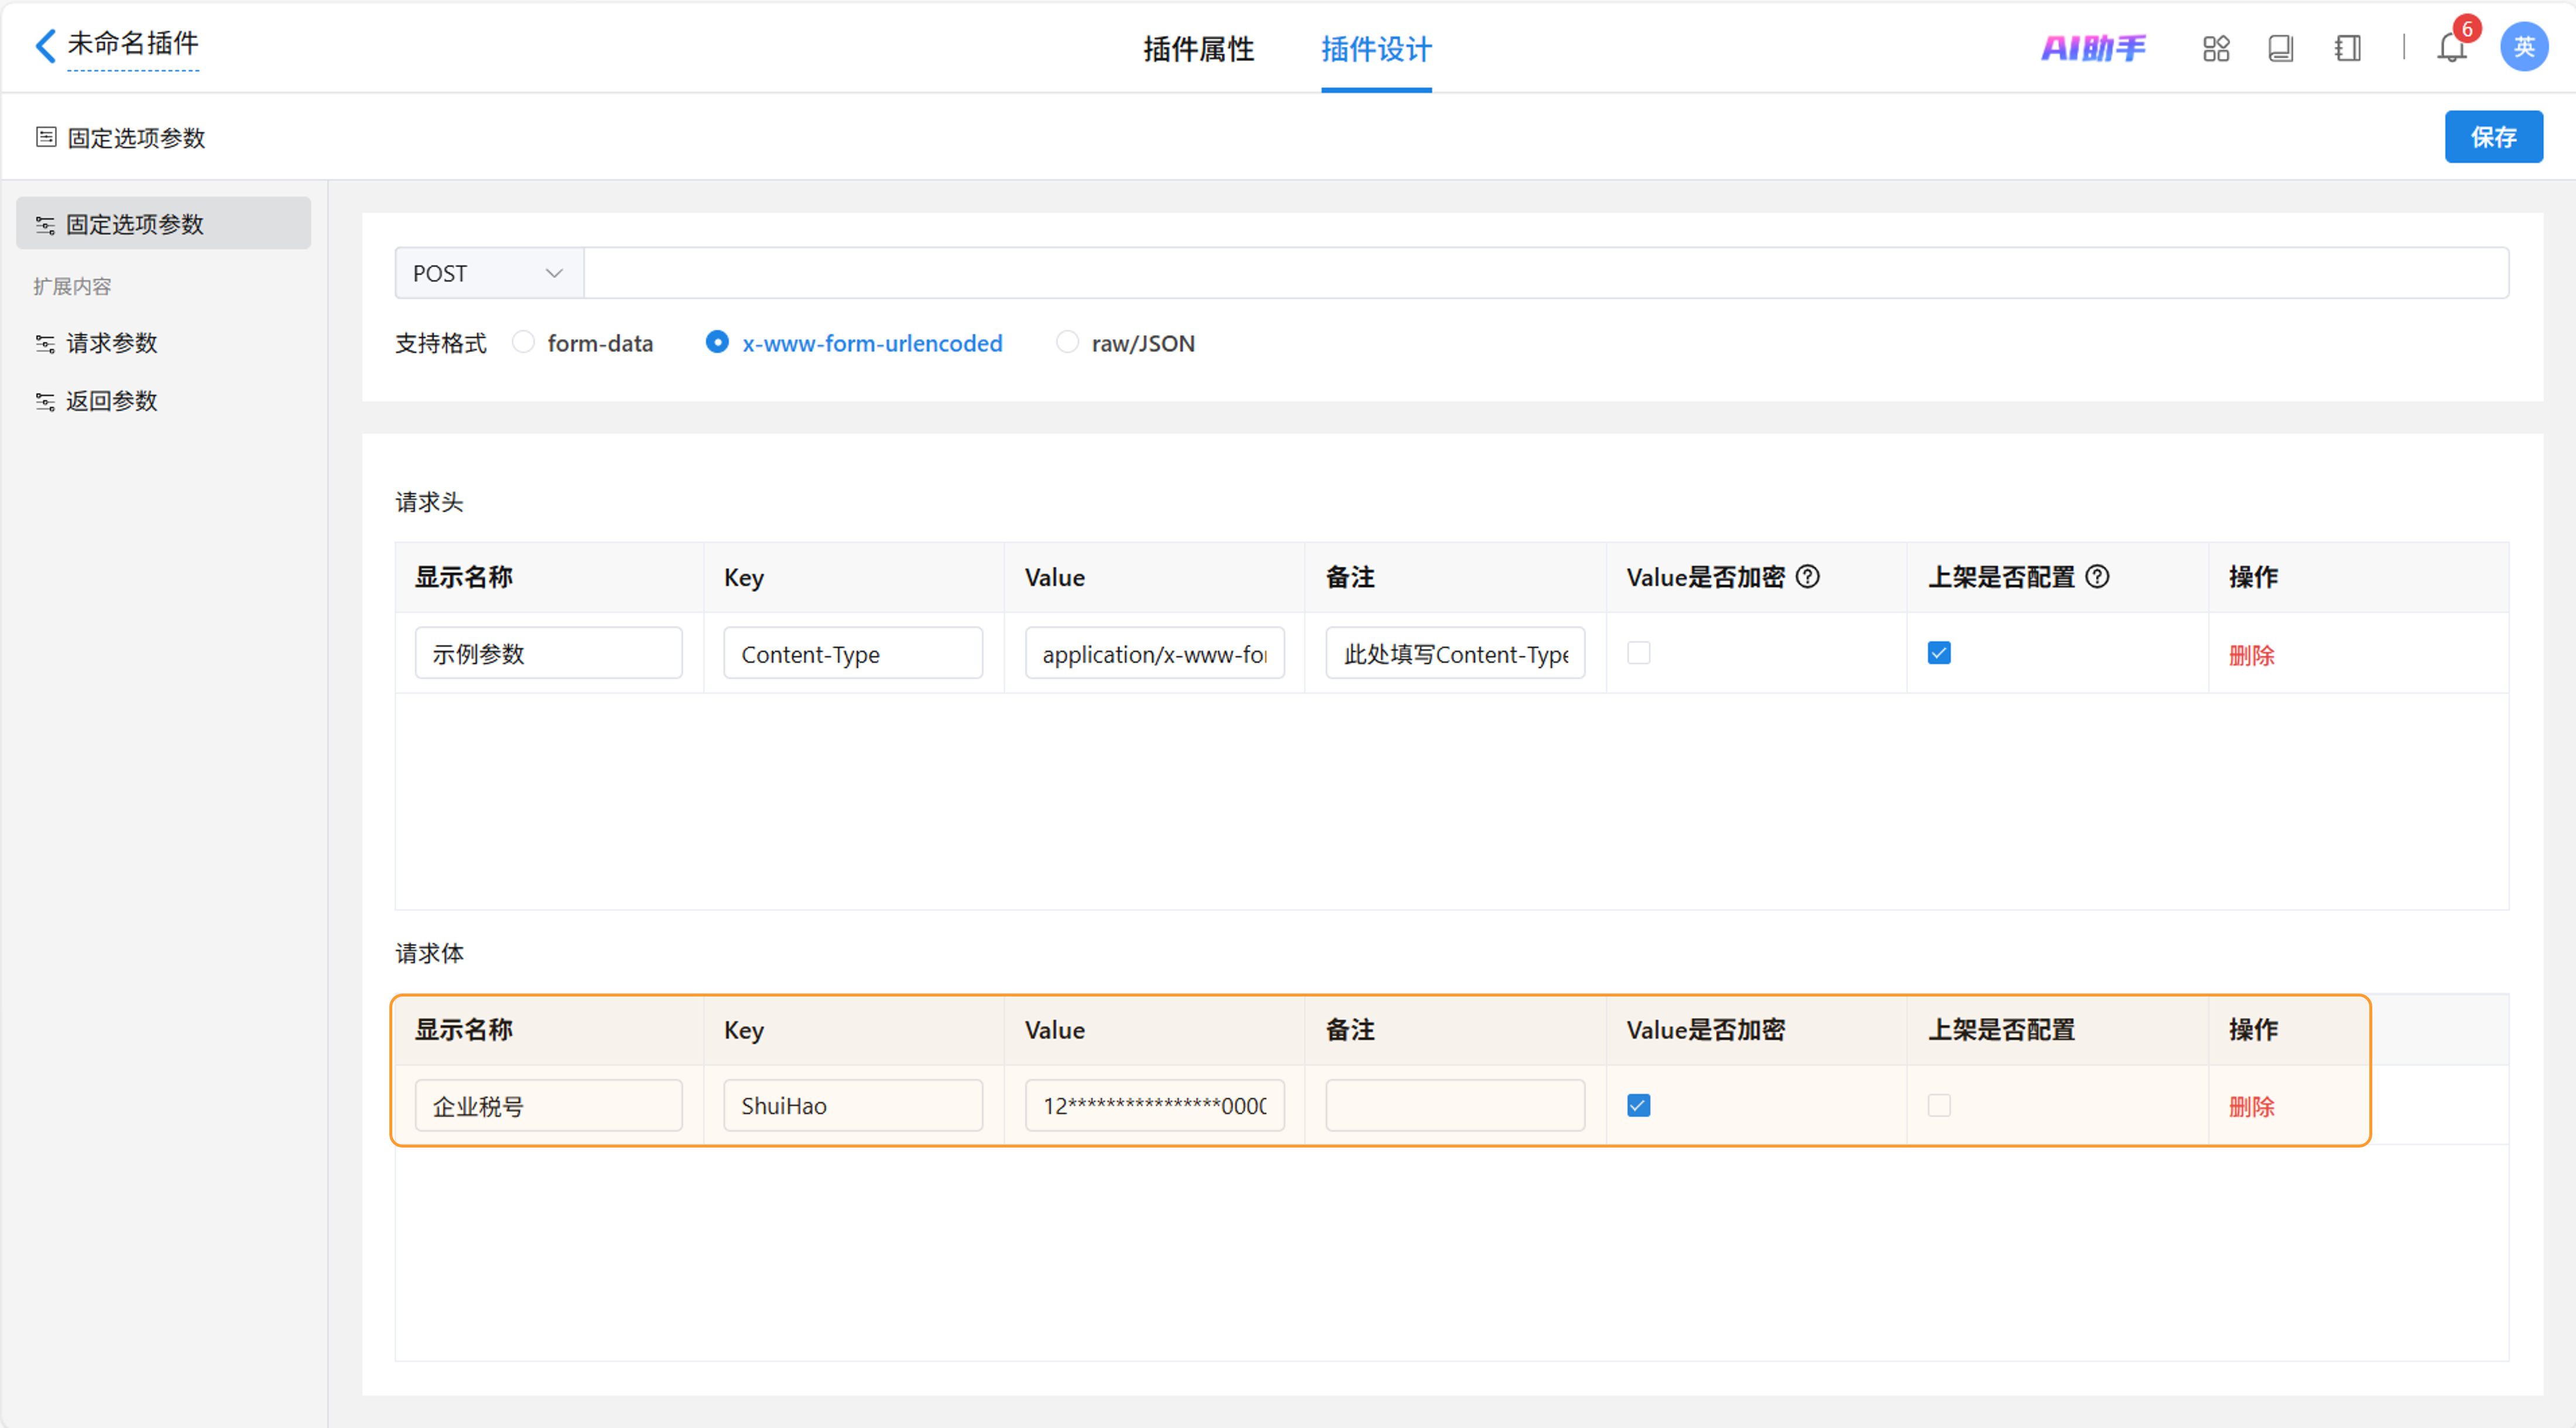Click the back arrow beside 未命名插件
The width and height of the screenshot is (2576, 1428).
44,45
